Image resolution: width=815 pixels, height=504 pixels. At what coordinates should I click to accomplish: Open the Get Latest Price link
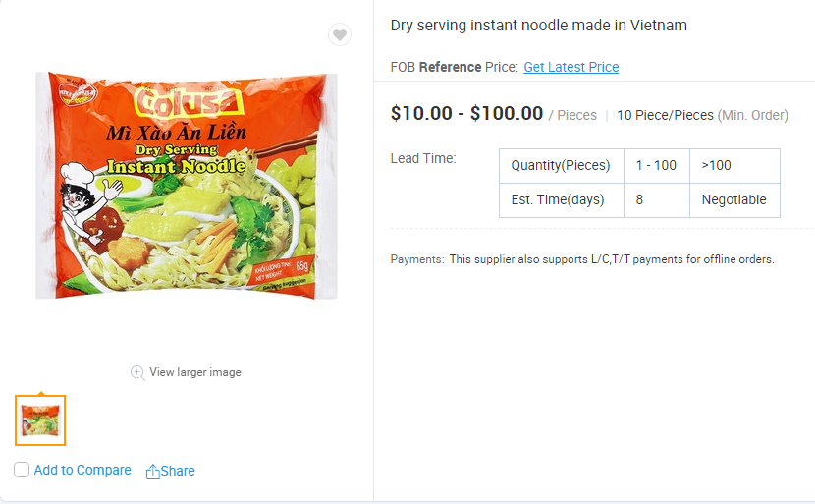click(570, 67)
